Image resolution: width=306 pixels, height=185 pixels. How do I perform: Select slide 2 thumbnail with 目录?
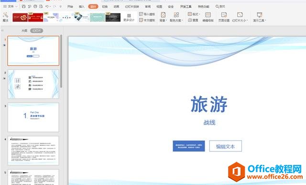coord(33,84)
